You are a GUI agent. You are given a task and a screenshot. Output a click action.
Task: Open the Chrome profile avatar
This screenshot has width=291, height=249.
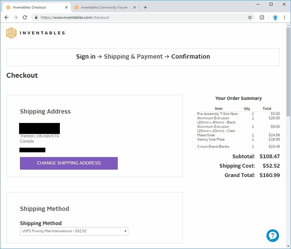275,17
